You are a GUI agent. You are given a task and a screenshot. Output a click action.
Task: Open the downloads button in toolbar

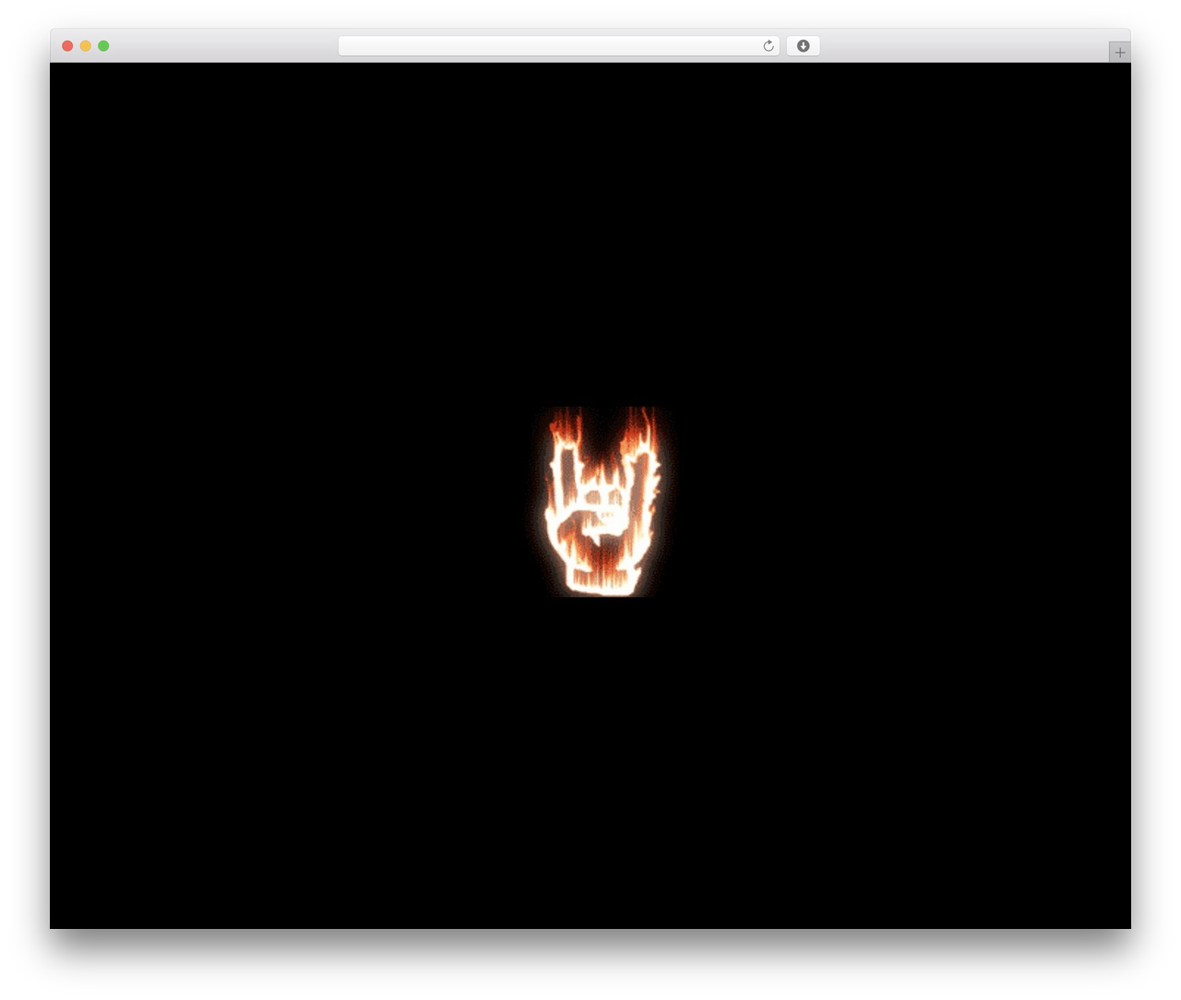point(803,46)
